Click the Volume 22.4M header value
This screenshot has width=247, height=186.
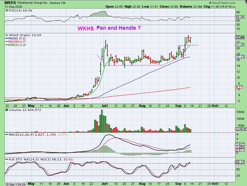tap(191, 7)
